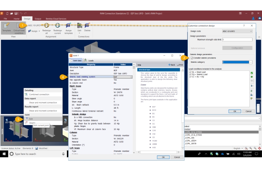Select joint thumbnail 1 BCF
262x171 pixels.
coord(18,129)
